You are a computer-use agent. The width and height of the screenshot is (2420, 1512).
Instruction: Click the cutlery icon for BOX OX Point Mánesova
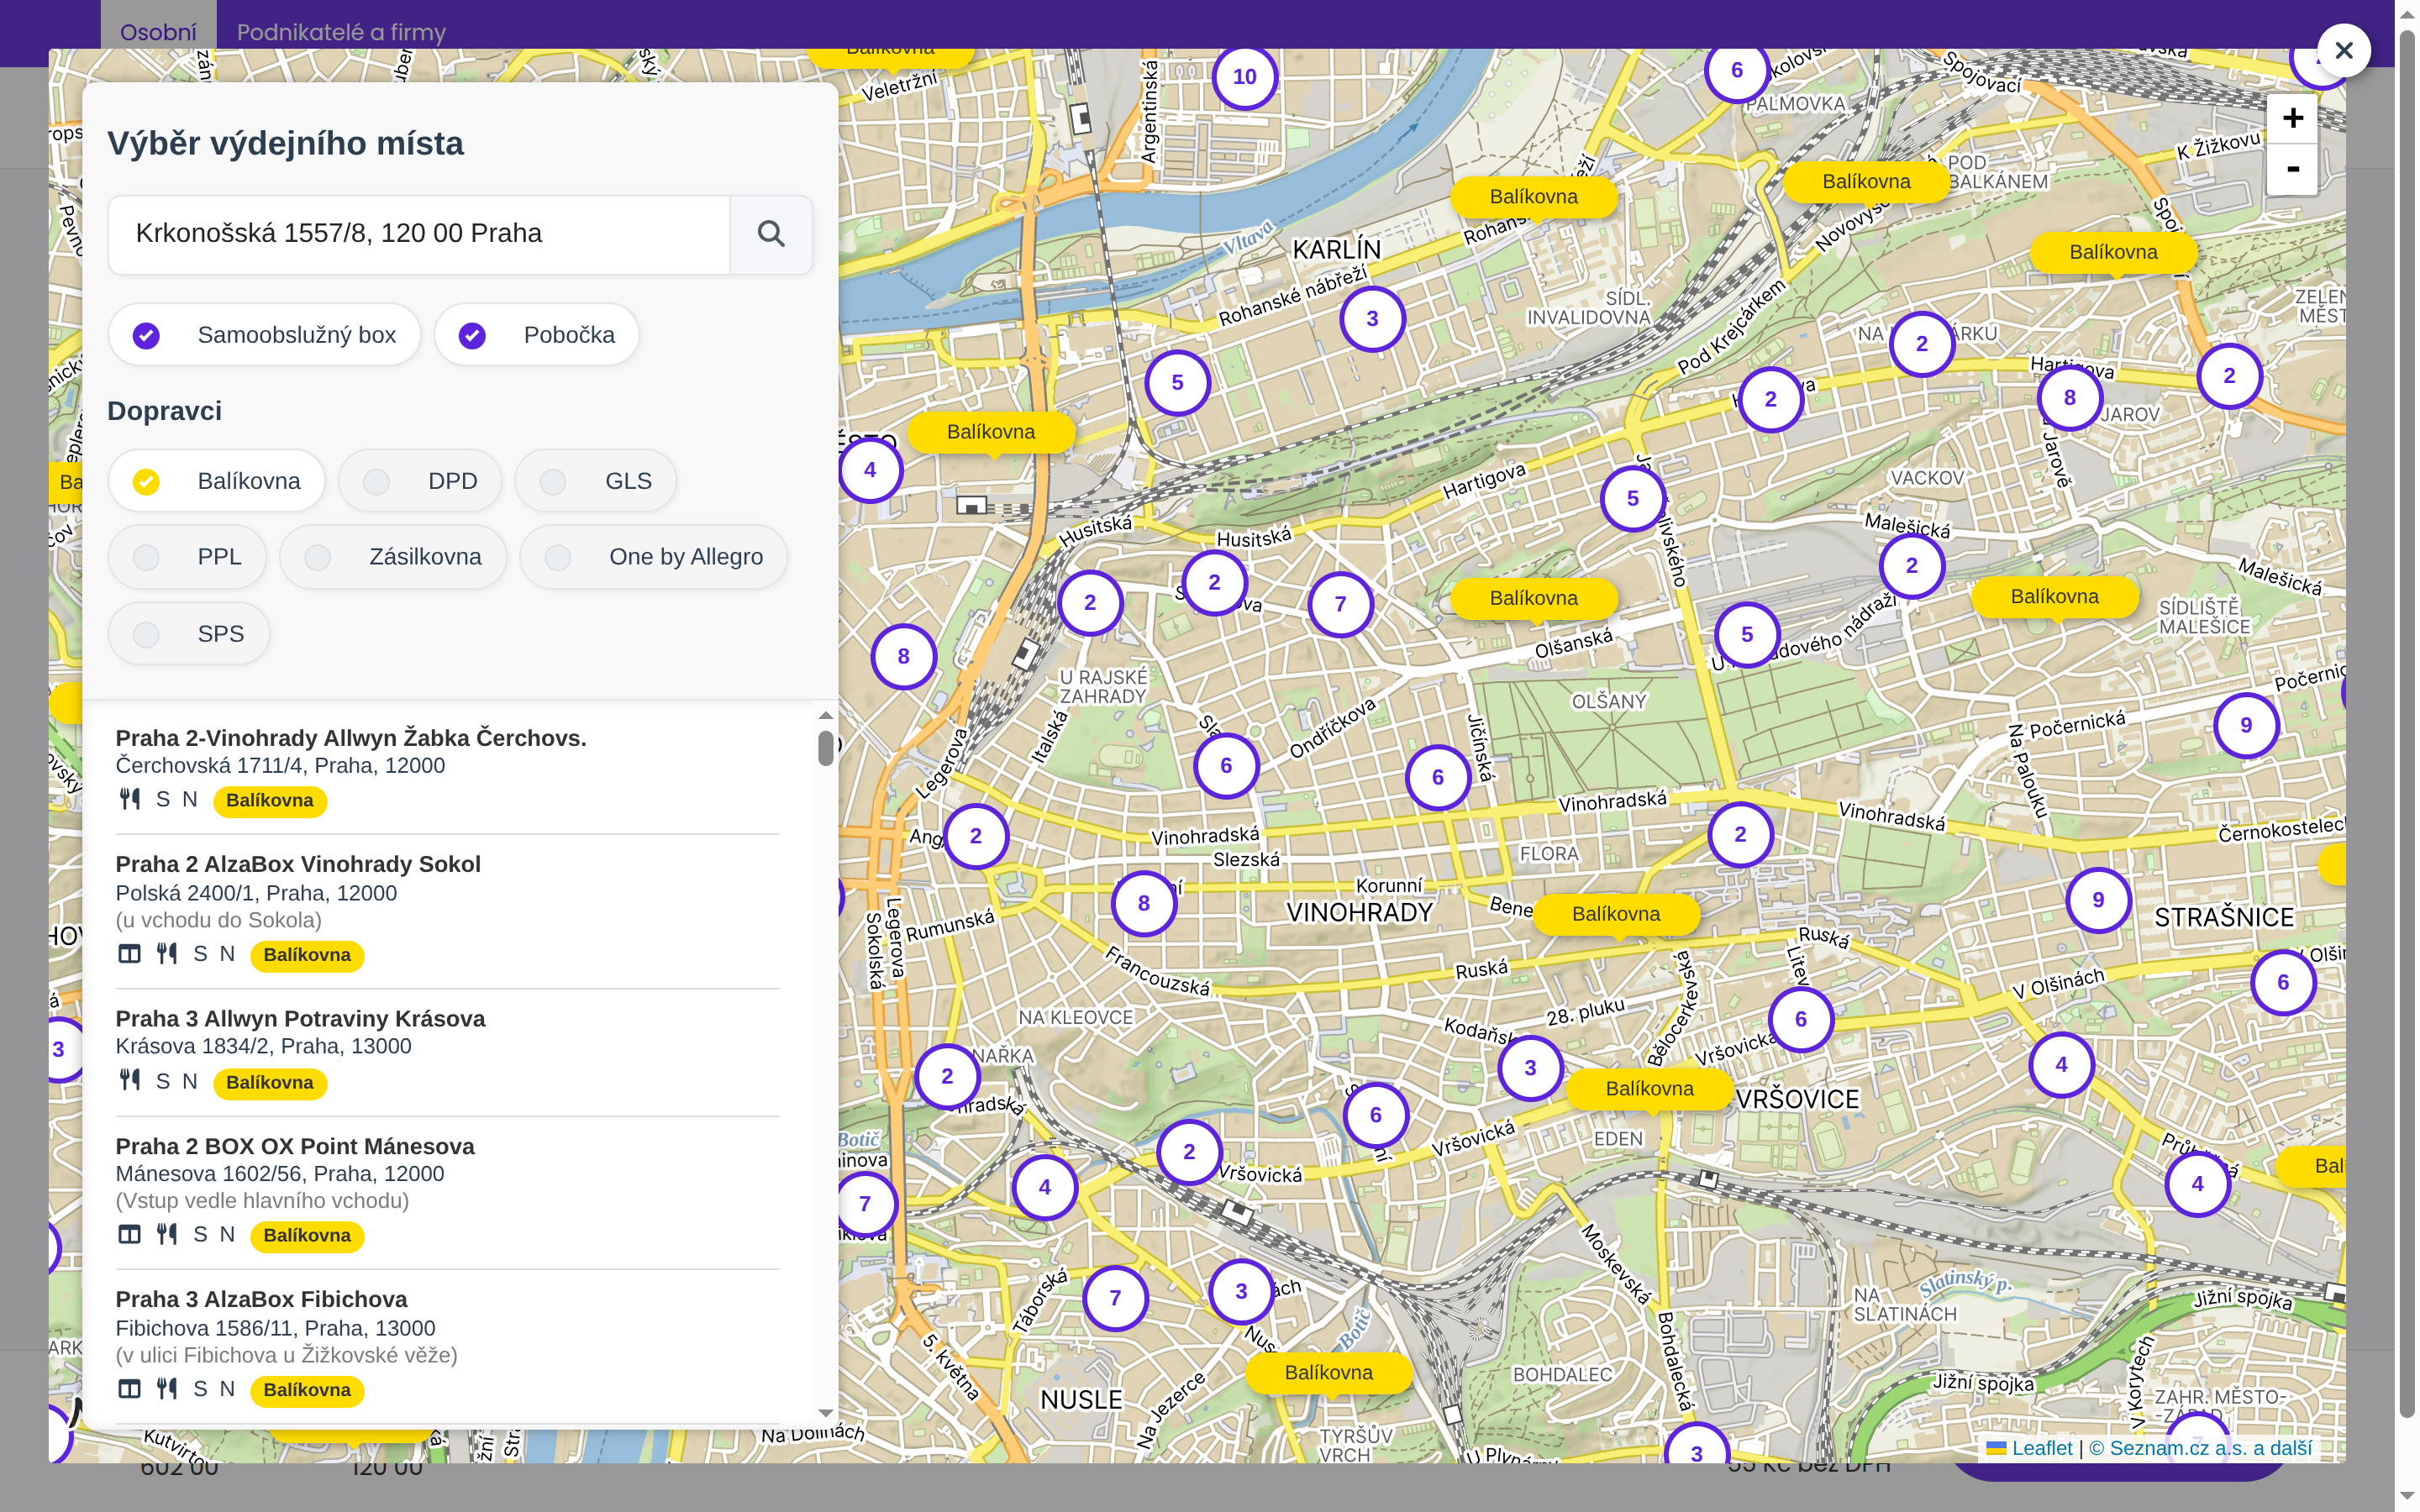166,1235
